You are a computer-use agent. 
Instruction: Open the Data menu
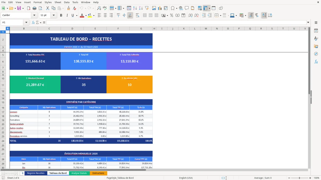click(67, 2)
